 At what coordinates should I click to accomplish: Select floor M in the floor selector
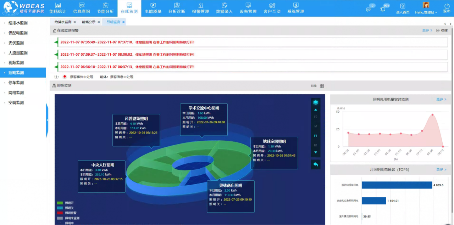[316, 126]
